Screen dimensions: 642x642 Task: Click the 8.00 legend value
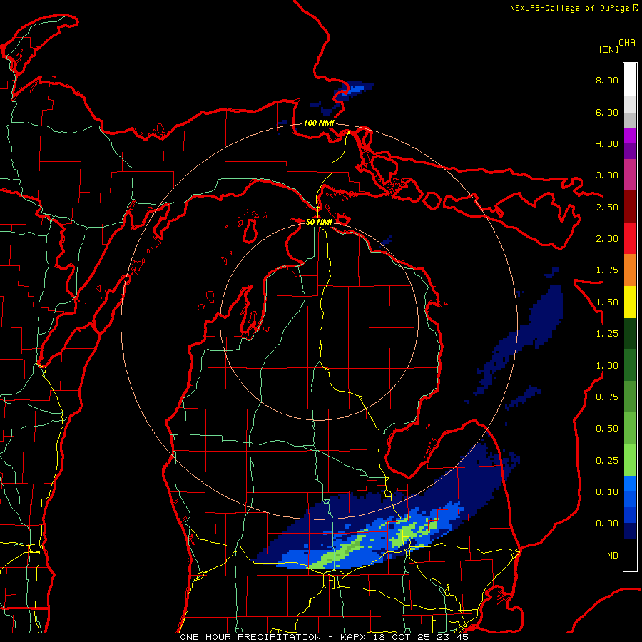tap(607, 80)
